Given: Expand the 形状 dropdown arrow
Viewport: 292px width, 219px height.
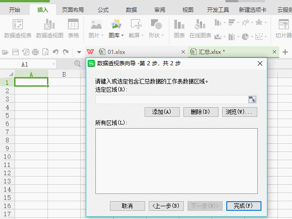Looking at the screenshot, I should tap(162, 35).
